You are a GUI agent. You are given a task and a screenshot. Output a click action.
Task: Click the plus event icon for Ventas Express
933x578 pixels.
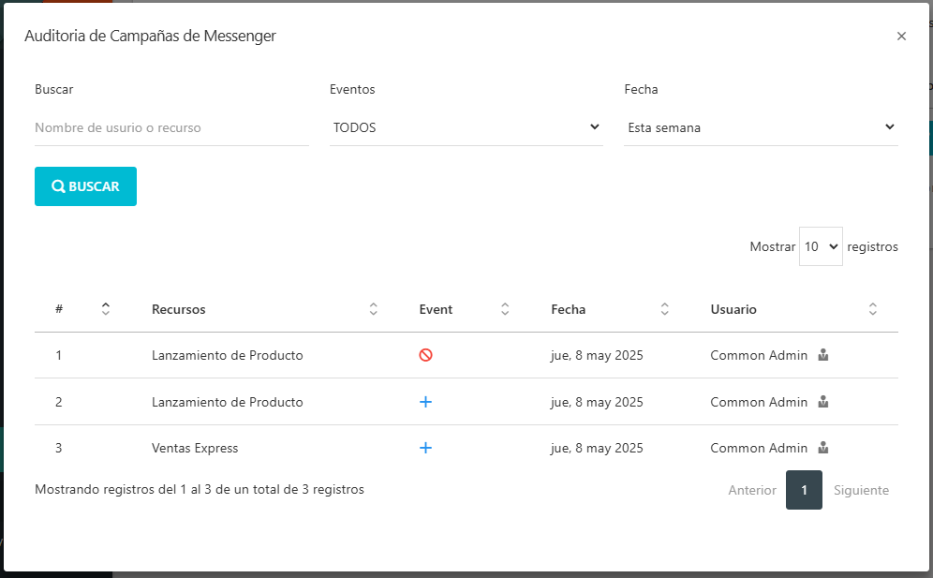click(x=425, y=449)
